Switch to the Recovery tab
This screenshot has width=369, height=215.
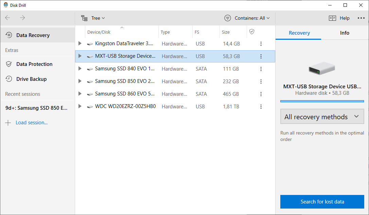point(299,33)
